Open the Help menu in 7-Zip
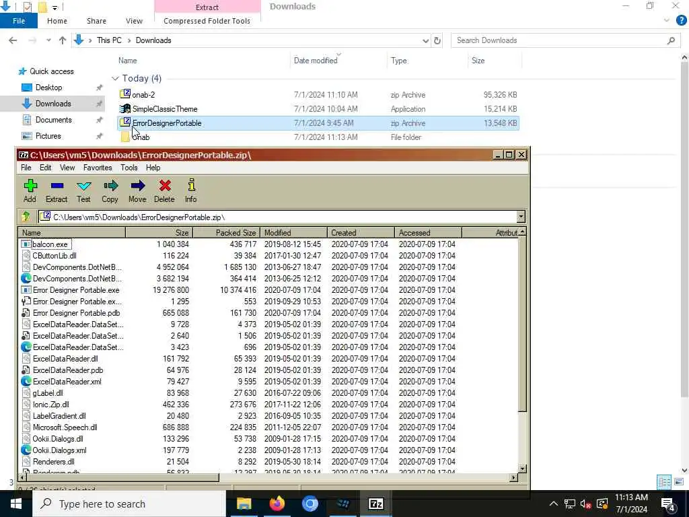The image size is (689, 517). 153,168
